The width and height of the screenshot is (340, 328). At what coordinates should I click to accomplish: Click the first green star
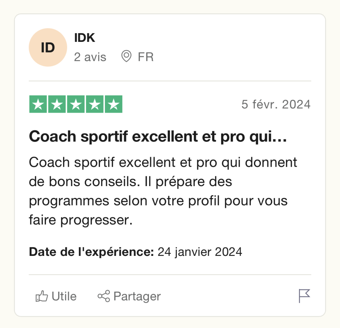(38, 104)
